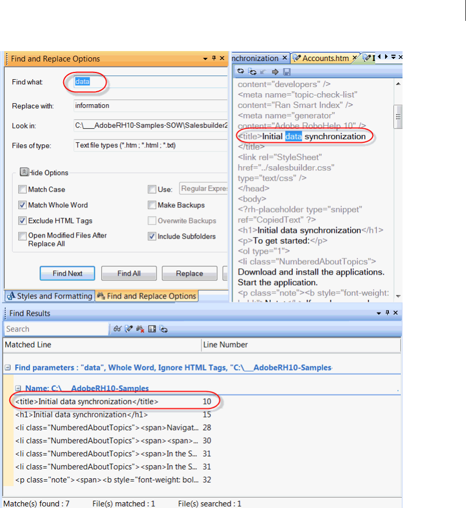Click binoculars clear-results icon with red X

click(x=140, y=329)
